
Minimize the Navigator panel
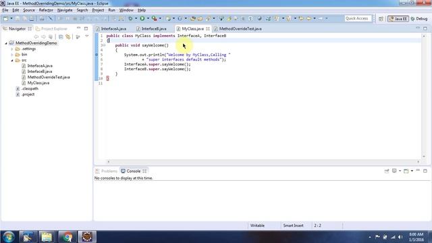[78, 28]
